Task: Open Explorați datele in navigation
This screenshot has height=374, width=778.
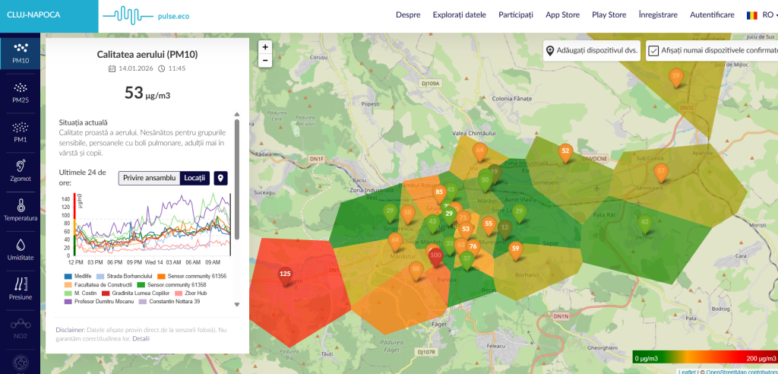Action: 459,15
